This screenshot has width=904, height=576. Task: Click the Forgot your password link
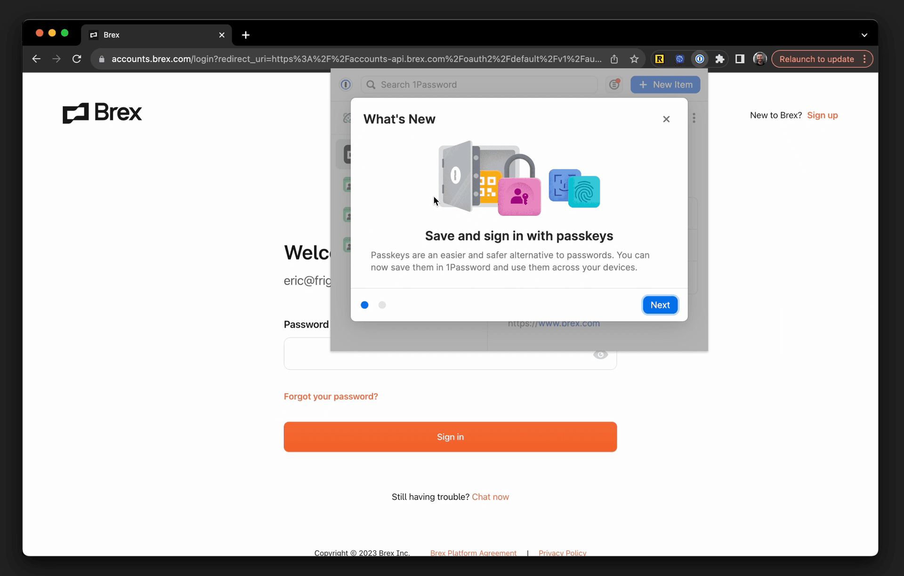click(330, 396)
